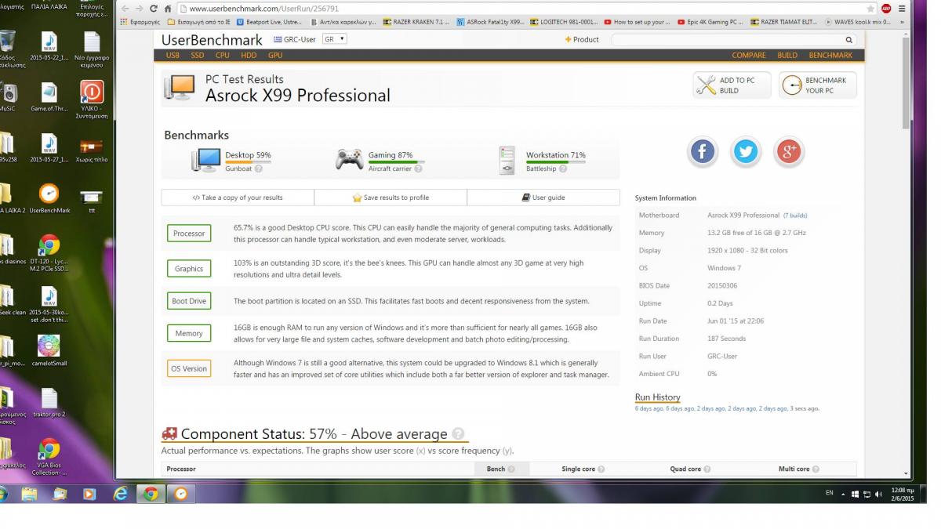Share results on Google Plus
The width and height of the screenshot is (941, 529).
coord(789,151)
